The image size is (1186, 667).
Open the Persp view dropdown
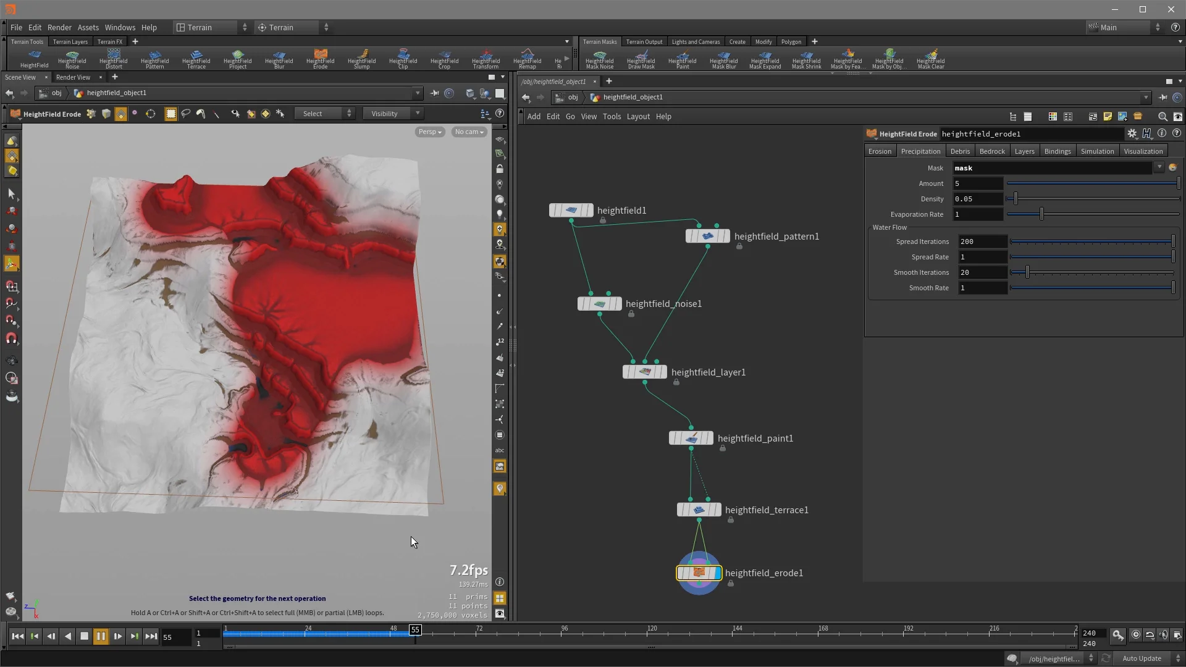[x=429, y=132]
